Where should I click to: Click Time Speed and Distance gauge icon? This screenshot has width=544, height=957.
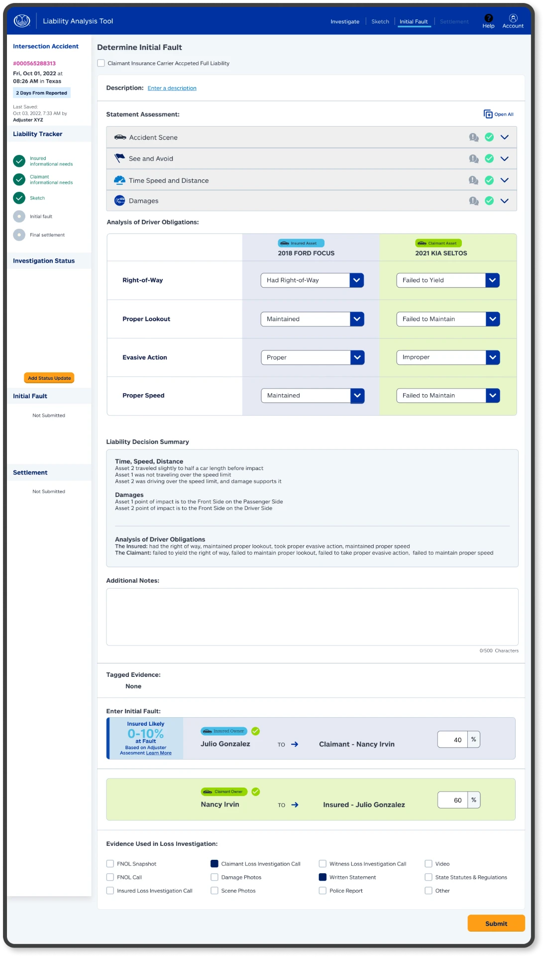119,180
